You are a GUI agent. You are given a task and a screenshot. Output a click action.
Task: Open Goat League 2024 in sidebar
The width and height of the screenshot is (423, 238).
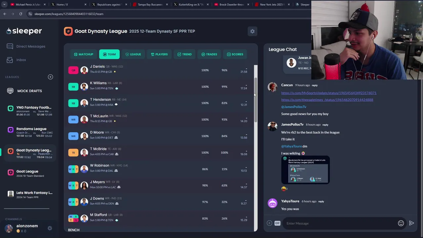coord(30,173)
